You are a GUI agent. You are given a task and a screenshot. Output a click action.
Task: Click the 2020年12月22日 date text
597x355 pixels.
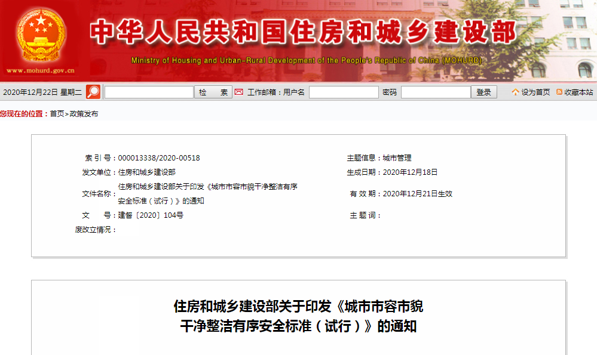point(30,92)
